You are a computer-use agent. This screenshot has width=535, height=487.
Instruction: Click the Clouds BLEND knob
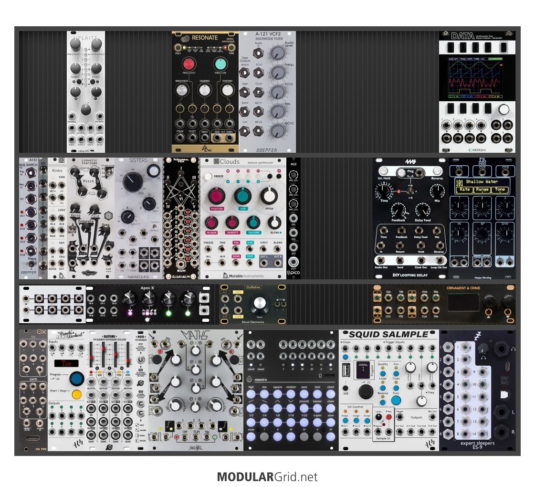[274, 222]
